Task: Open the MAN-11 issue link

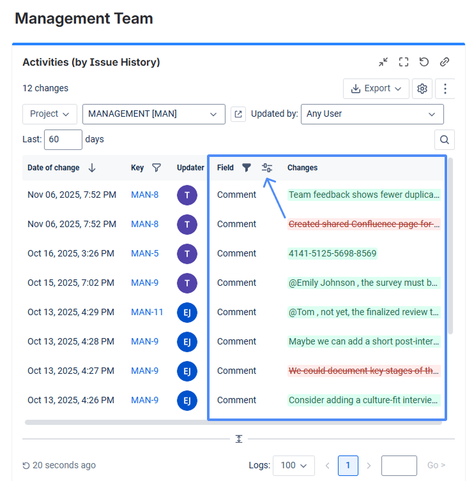Action: click(147, 312)
